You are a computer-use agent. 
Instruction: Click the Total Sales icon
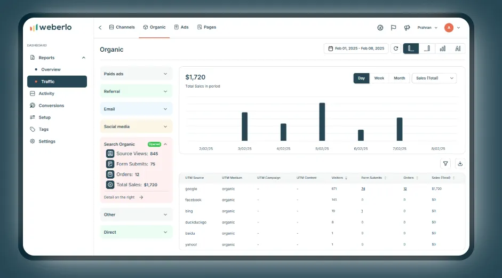[110, 185]
